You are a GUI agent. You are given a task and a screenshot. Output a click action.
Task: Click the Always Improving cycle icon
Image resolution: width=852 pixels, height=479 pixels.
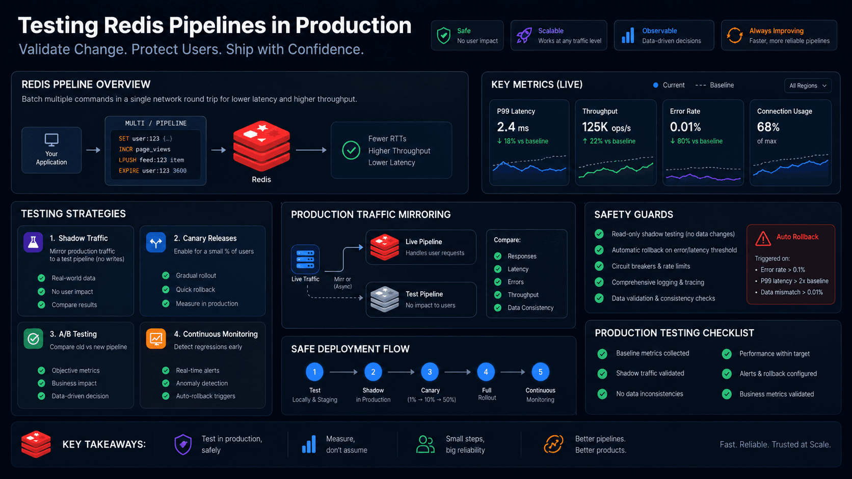tap(735, 36)
